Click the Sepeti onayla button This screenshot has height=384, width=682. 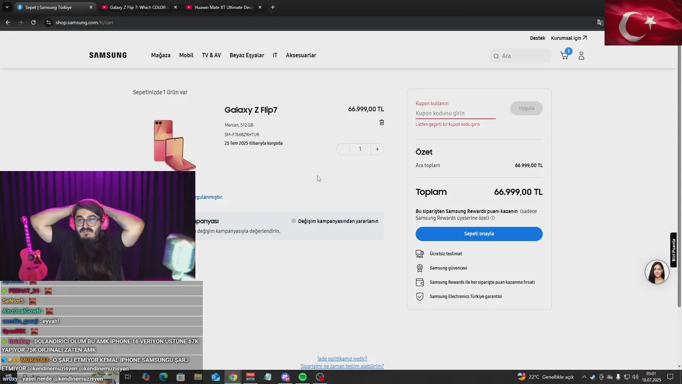479,234
